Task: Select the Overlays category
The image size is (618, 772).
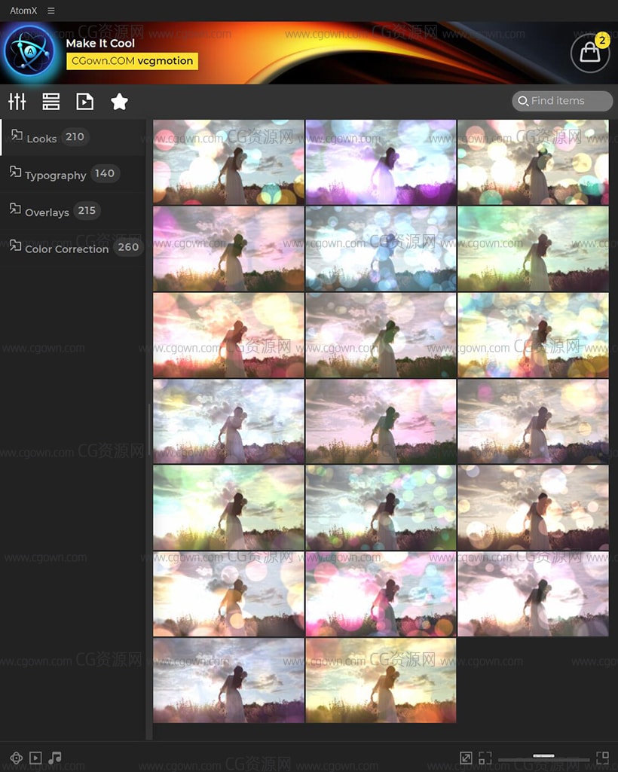Action: coord(73,211)
